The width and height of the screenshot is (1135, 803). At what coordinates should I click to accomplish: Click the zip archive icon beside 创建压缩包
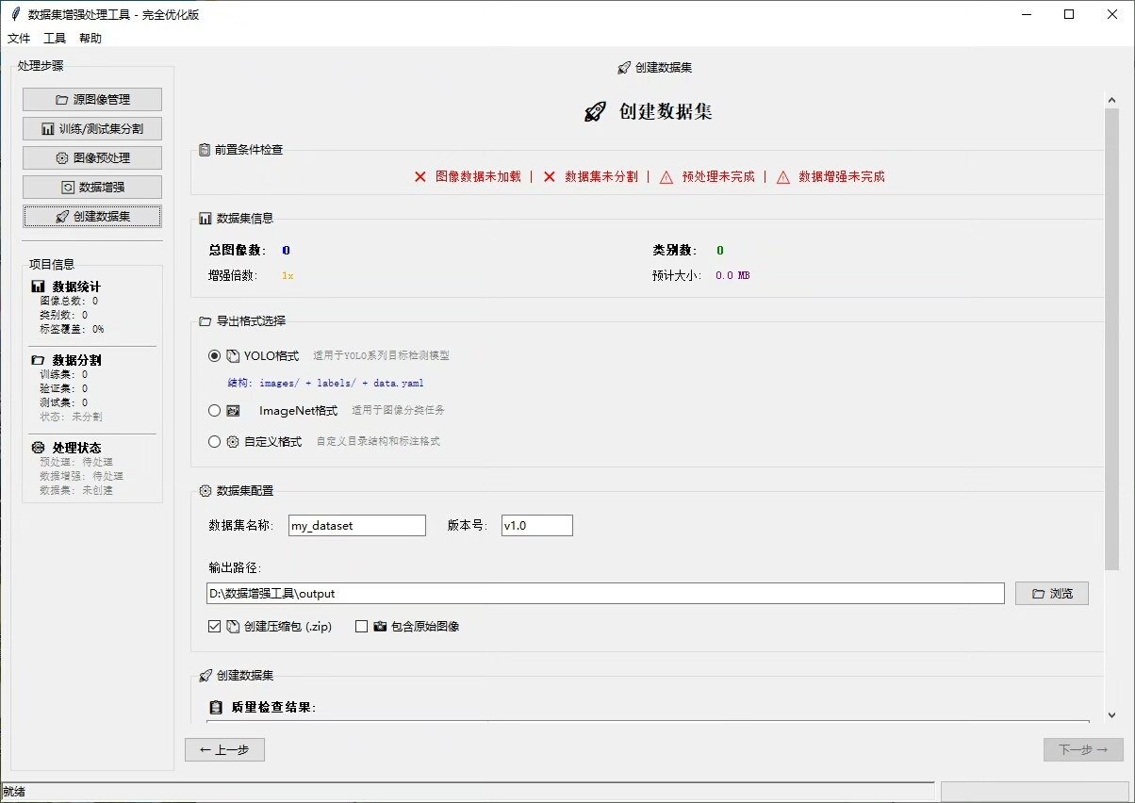pos(233,626)
